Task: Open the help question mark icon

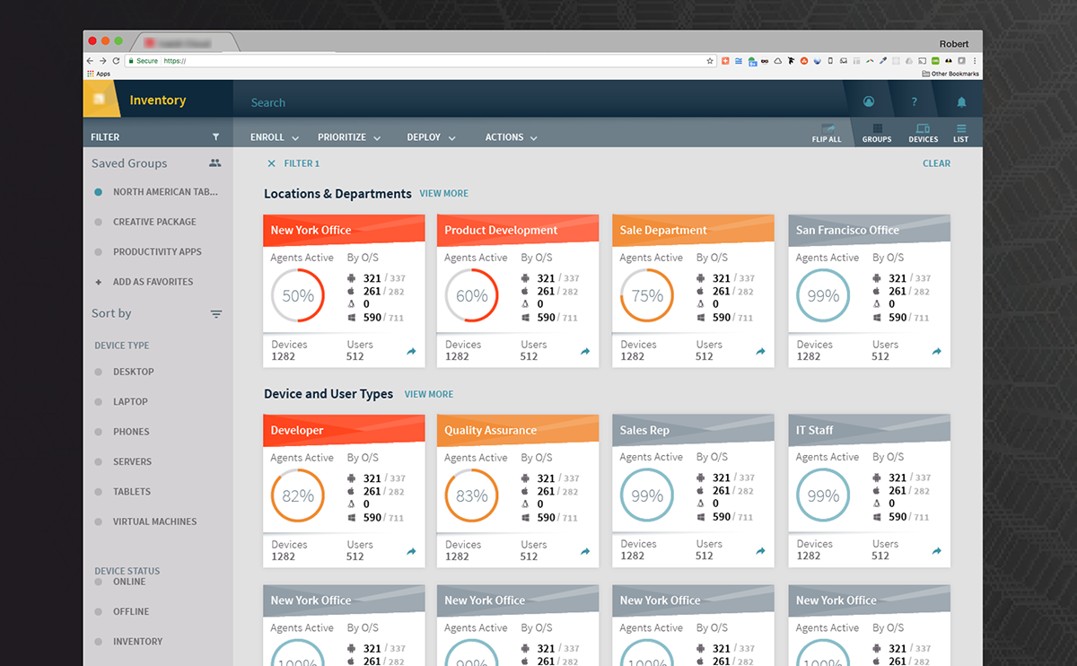Action: (x=915, y=102)
